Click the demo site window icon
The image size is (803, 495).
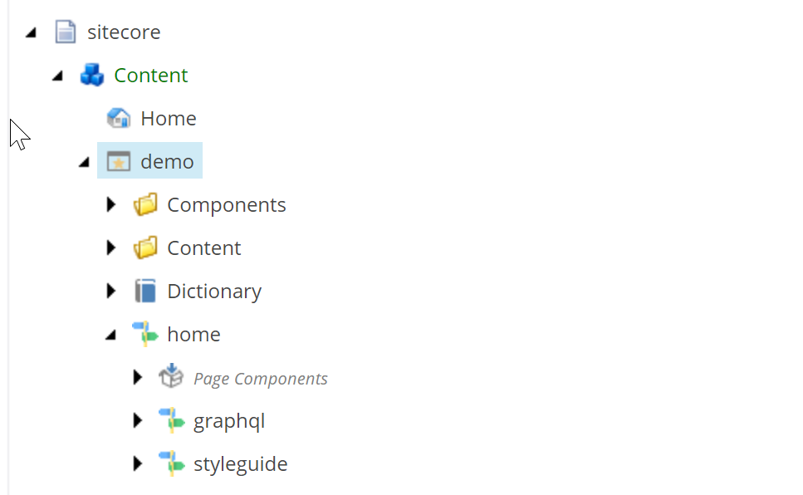coord(119,162)
